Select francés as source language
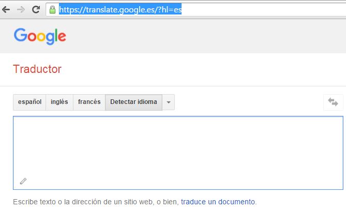346x210 pixels. point(89,102)
